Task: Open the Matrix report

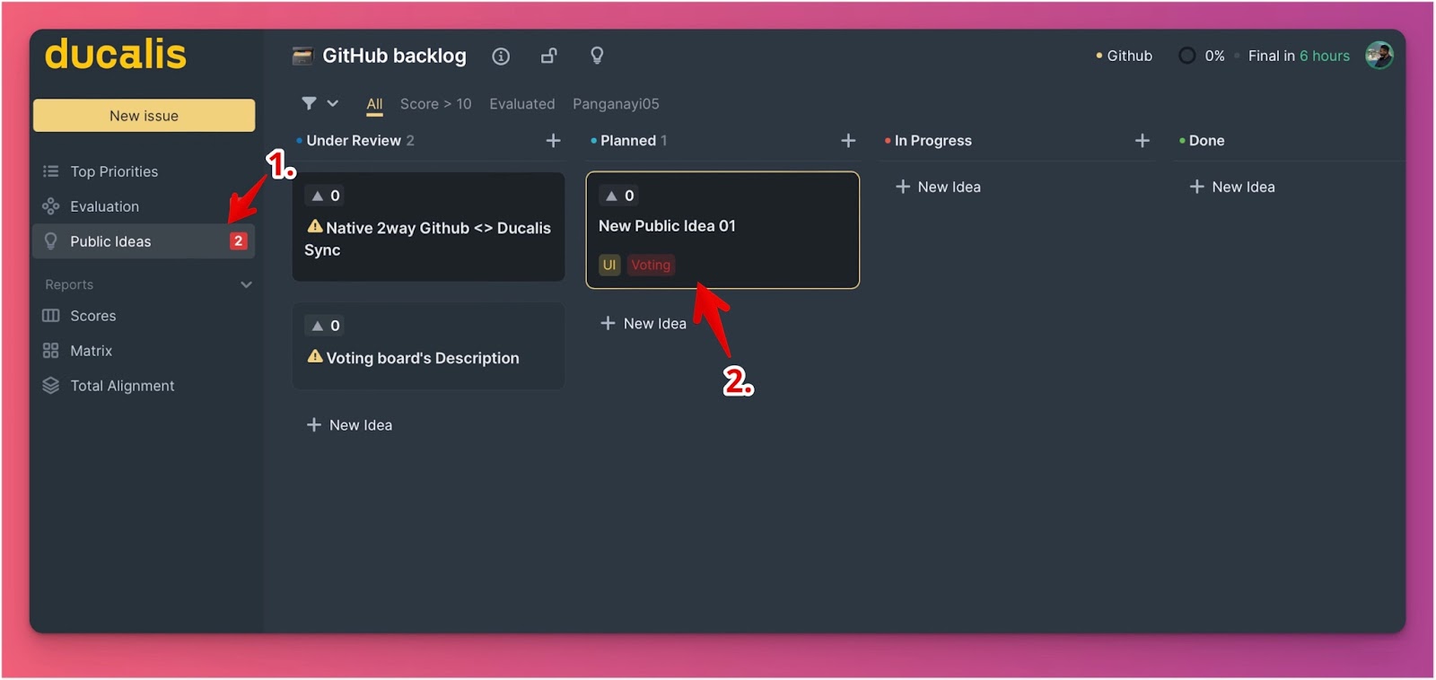Action: 92,351
